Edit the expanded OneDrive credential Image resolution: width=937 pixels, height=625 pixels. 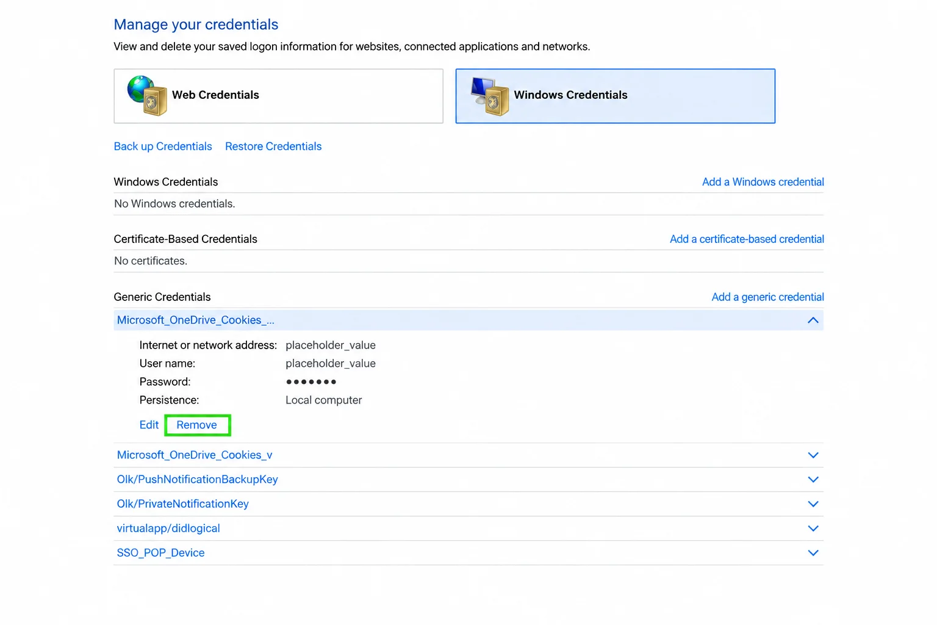click(x=149, y=425)
